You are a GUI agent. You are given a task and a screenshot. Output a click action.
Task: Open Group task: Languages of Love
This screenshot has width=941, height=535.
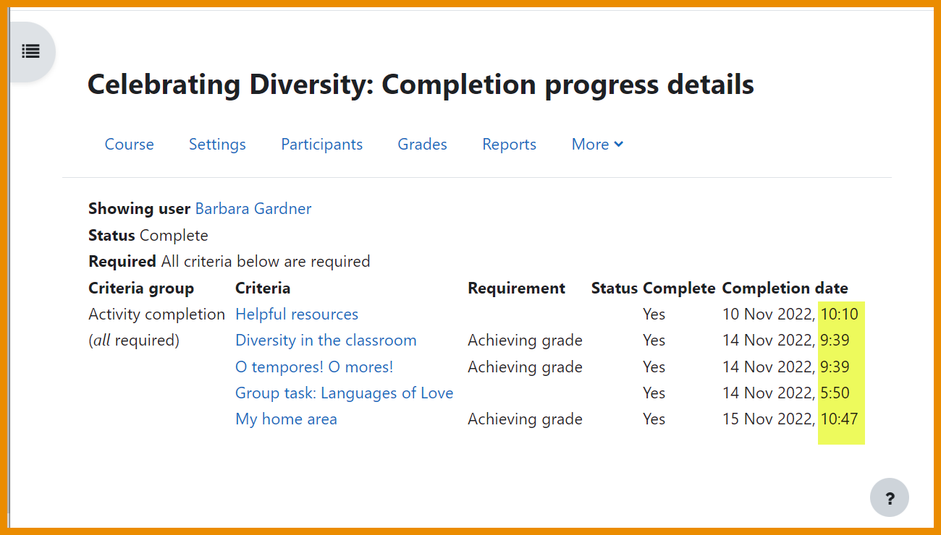click(x=344, y=393)
